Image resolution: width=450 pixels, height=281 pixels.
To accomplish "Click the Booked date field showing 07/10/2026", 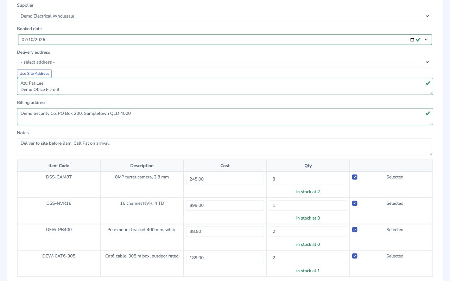I will 225,40.
